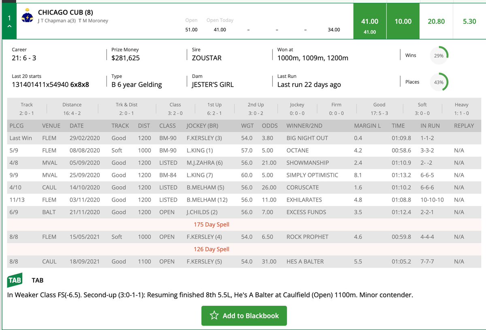This screenshot has height=330, width=486.
Task: Click the 126 Day Spell row label
Action: click(211, 249)
